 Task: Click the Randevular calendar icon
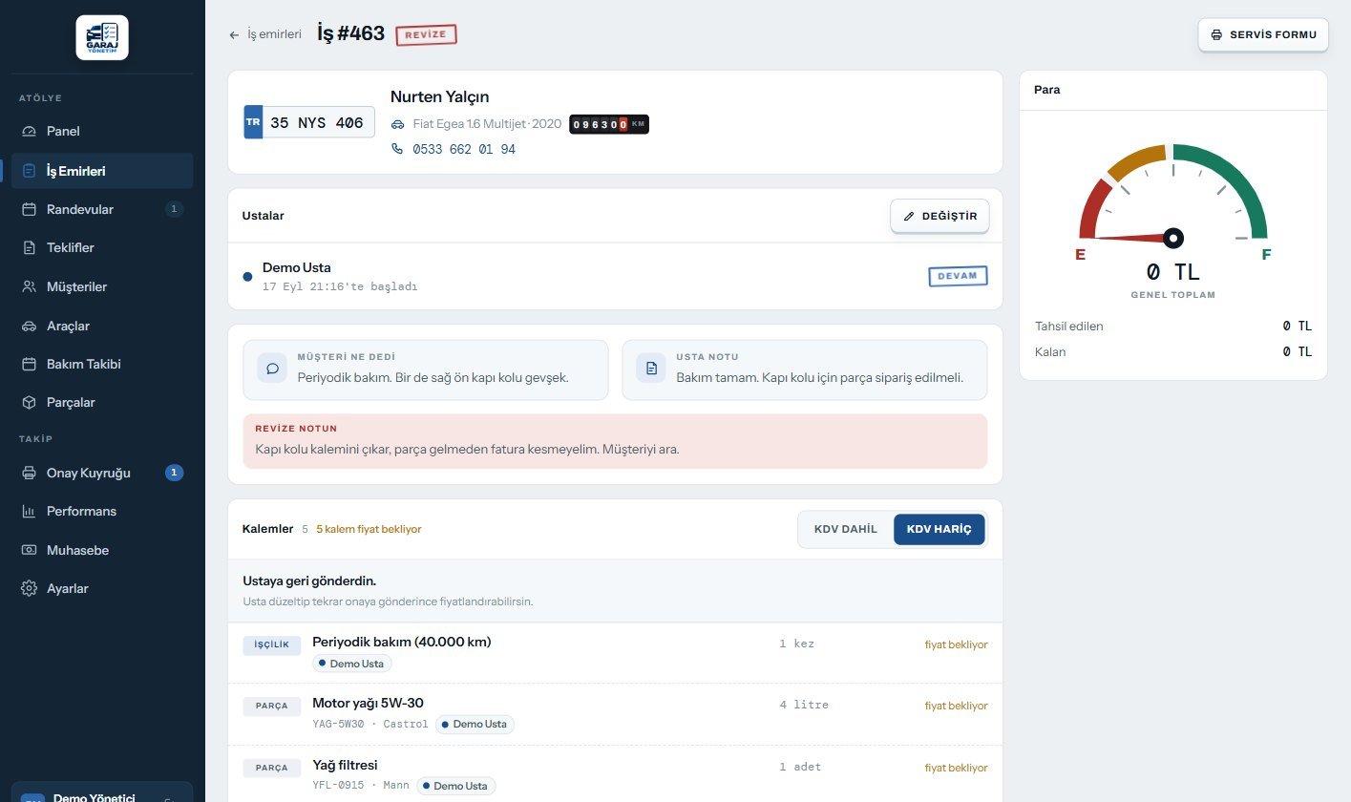[29, 209]
